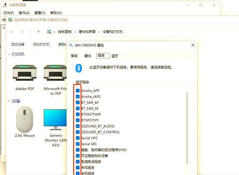Select the Generic Monitor device icon
The image size is (239, 175).
(55, 119)
